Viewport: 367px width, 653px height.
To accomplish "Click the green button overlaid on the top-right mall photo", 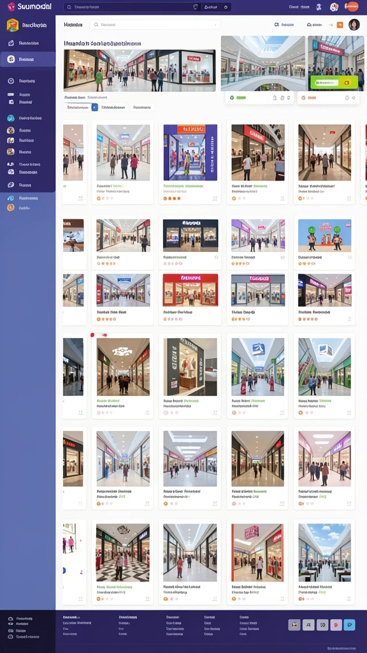I will coord(334,82).
